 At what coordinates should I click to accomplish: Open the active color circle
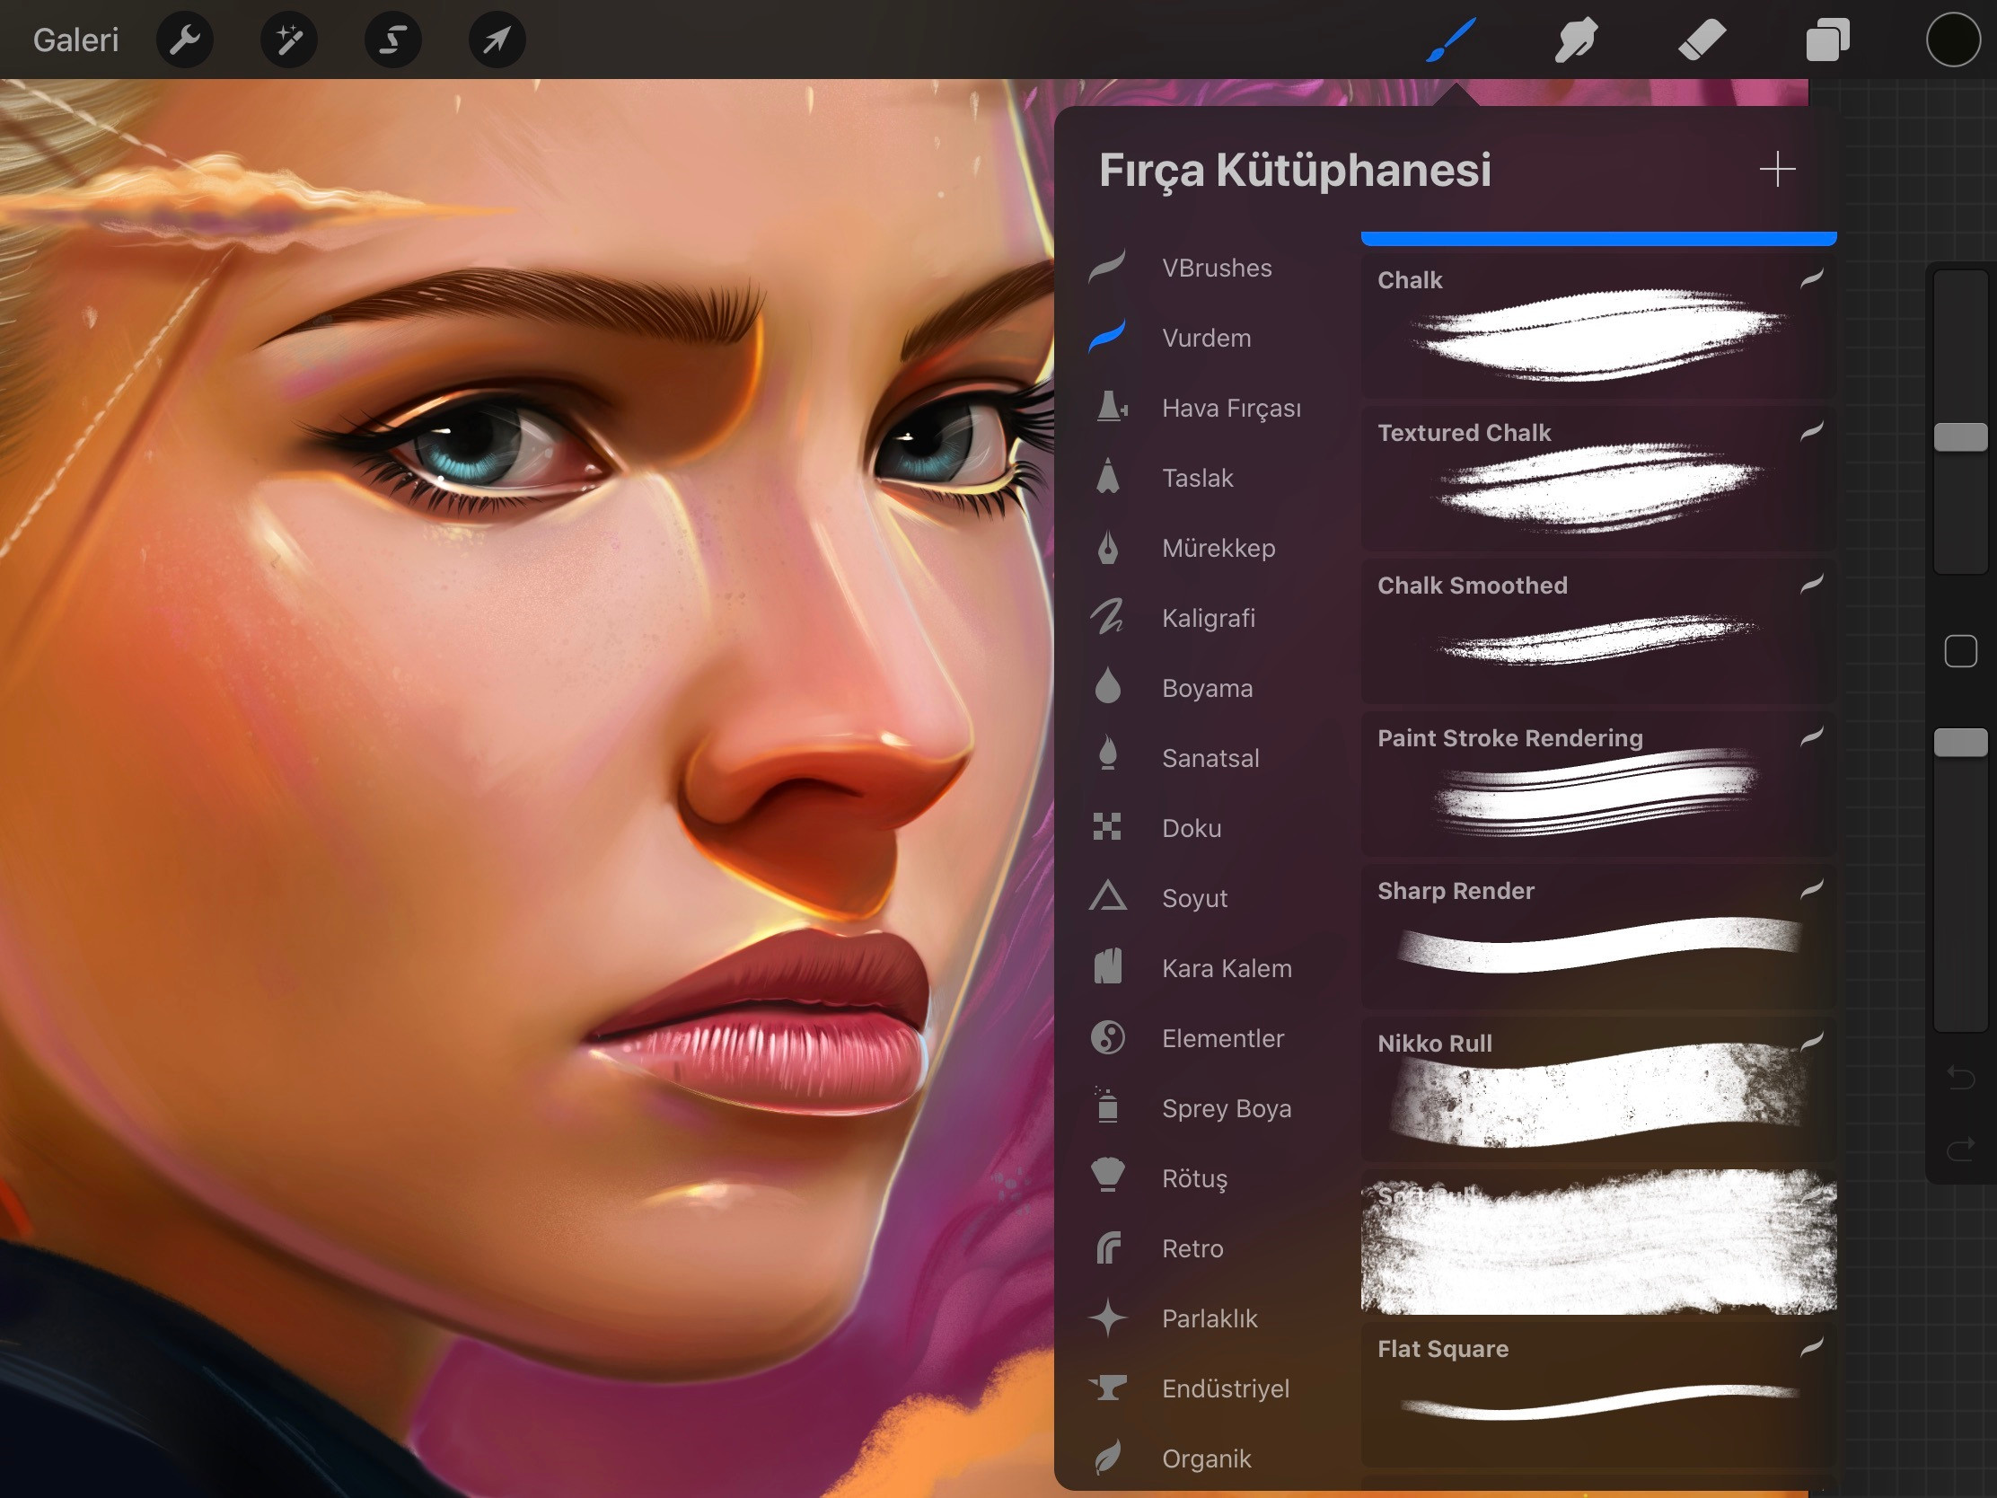click(1953, 40)
